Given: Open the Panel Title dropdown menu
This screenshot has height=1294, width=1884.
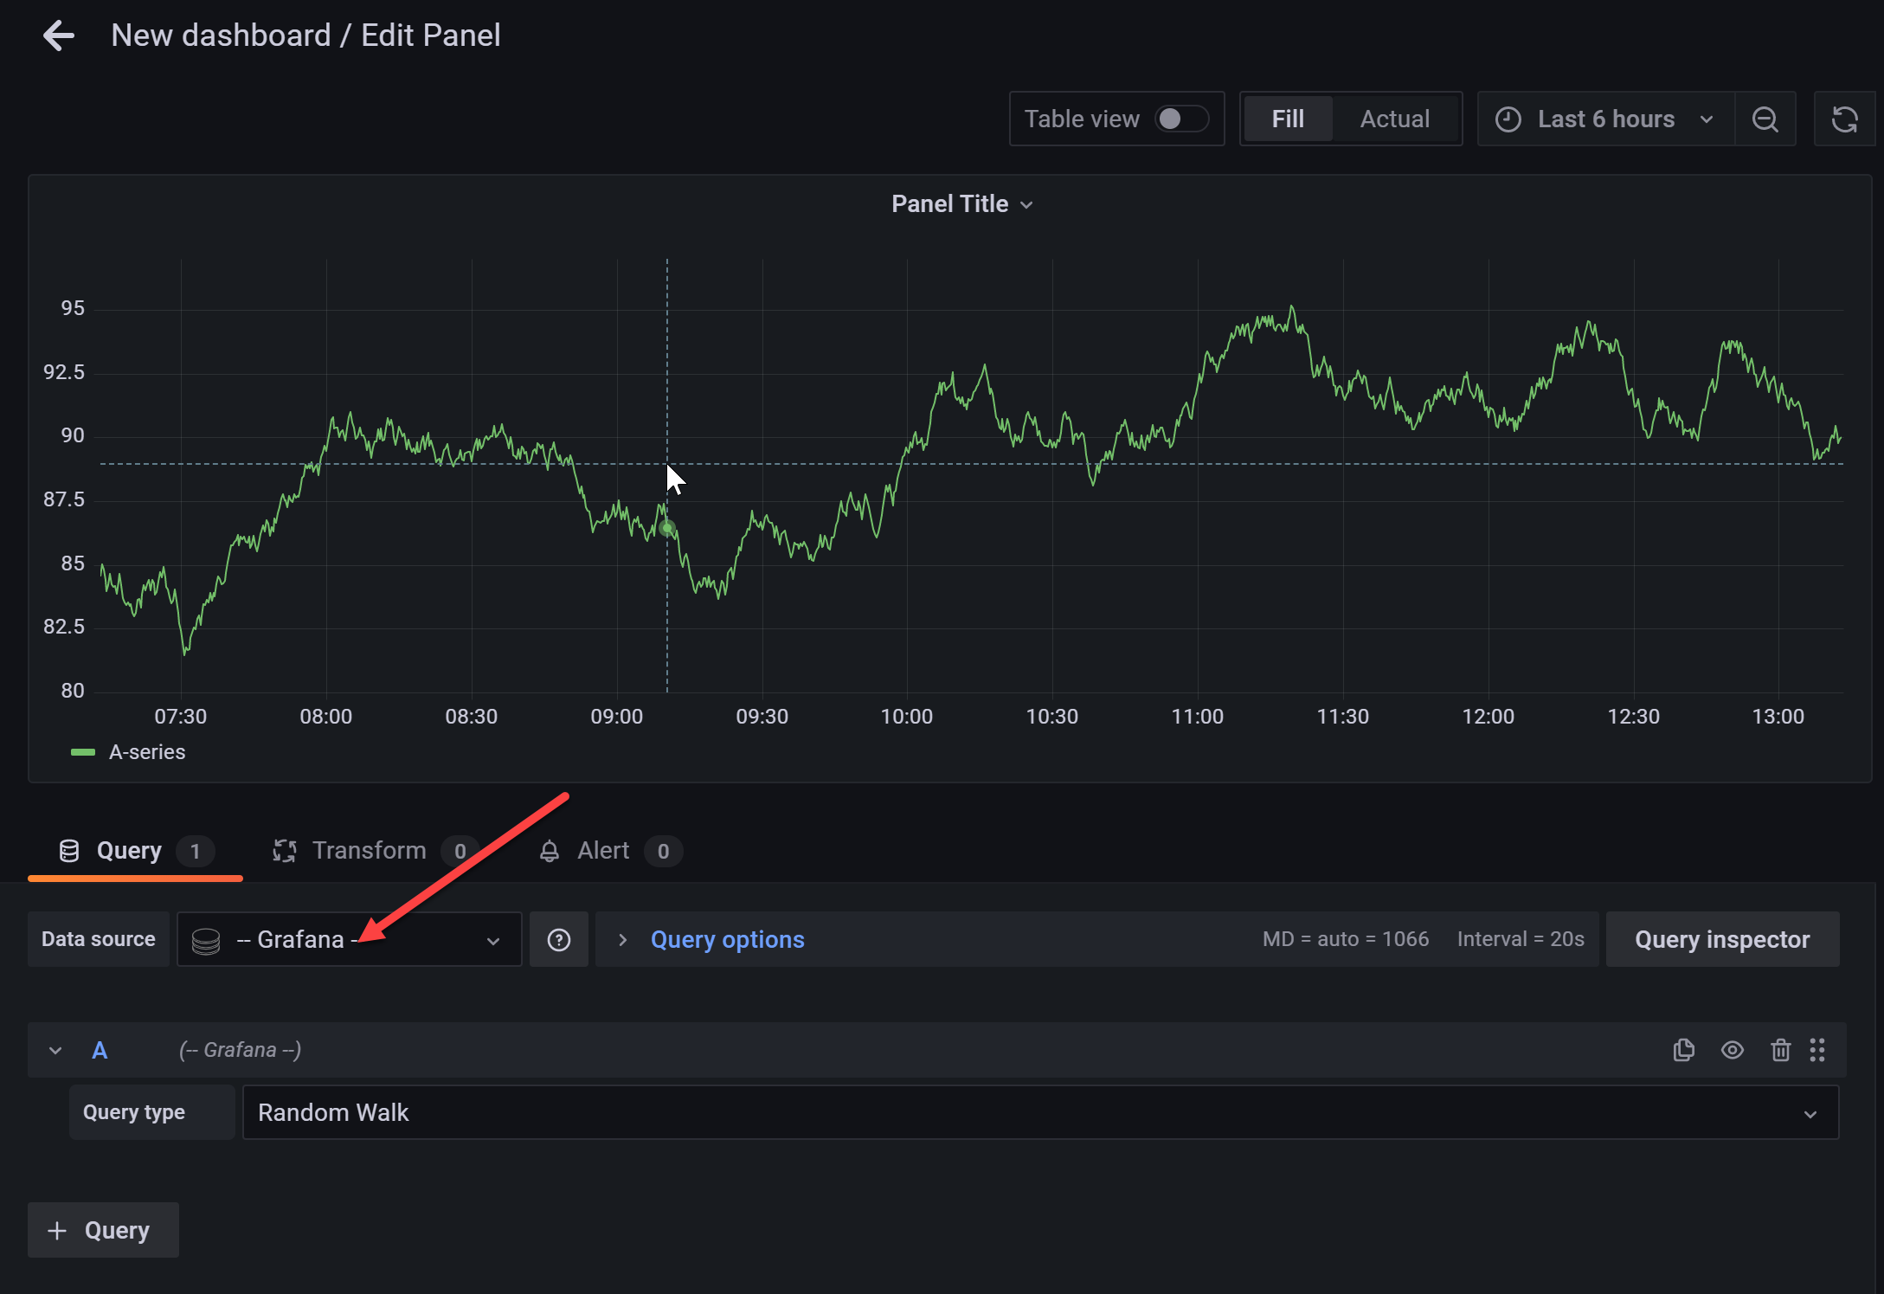Looking at the screenshot, I should [961, 204].
